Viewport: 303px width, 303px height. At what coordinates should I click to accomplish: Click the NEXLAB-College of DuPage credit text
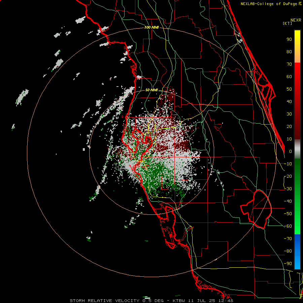(269, 4)
